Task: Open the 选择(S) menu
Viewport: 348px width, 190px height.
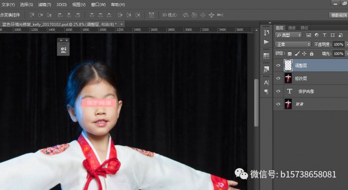Action: 27,4
